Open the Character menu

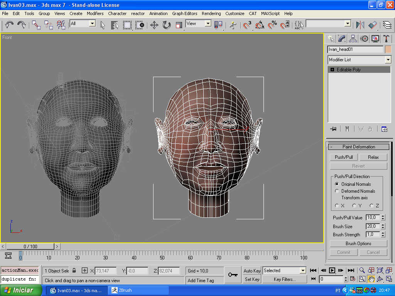[x=117, y=13]
